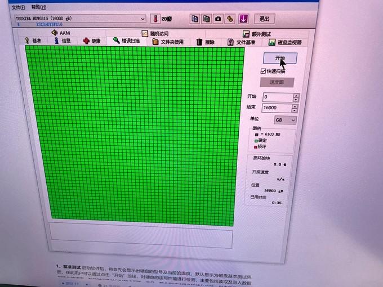Click the copy info to clipboard icon

coord(195,19)
